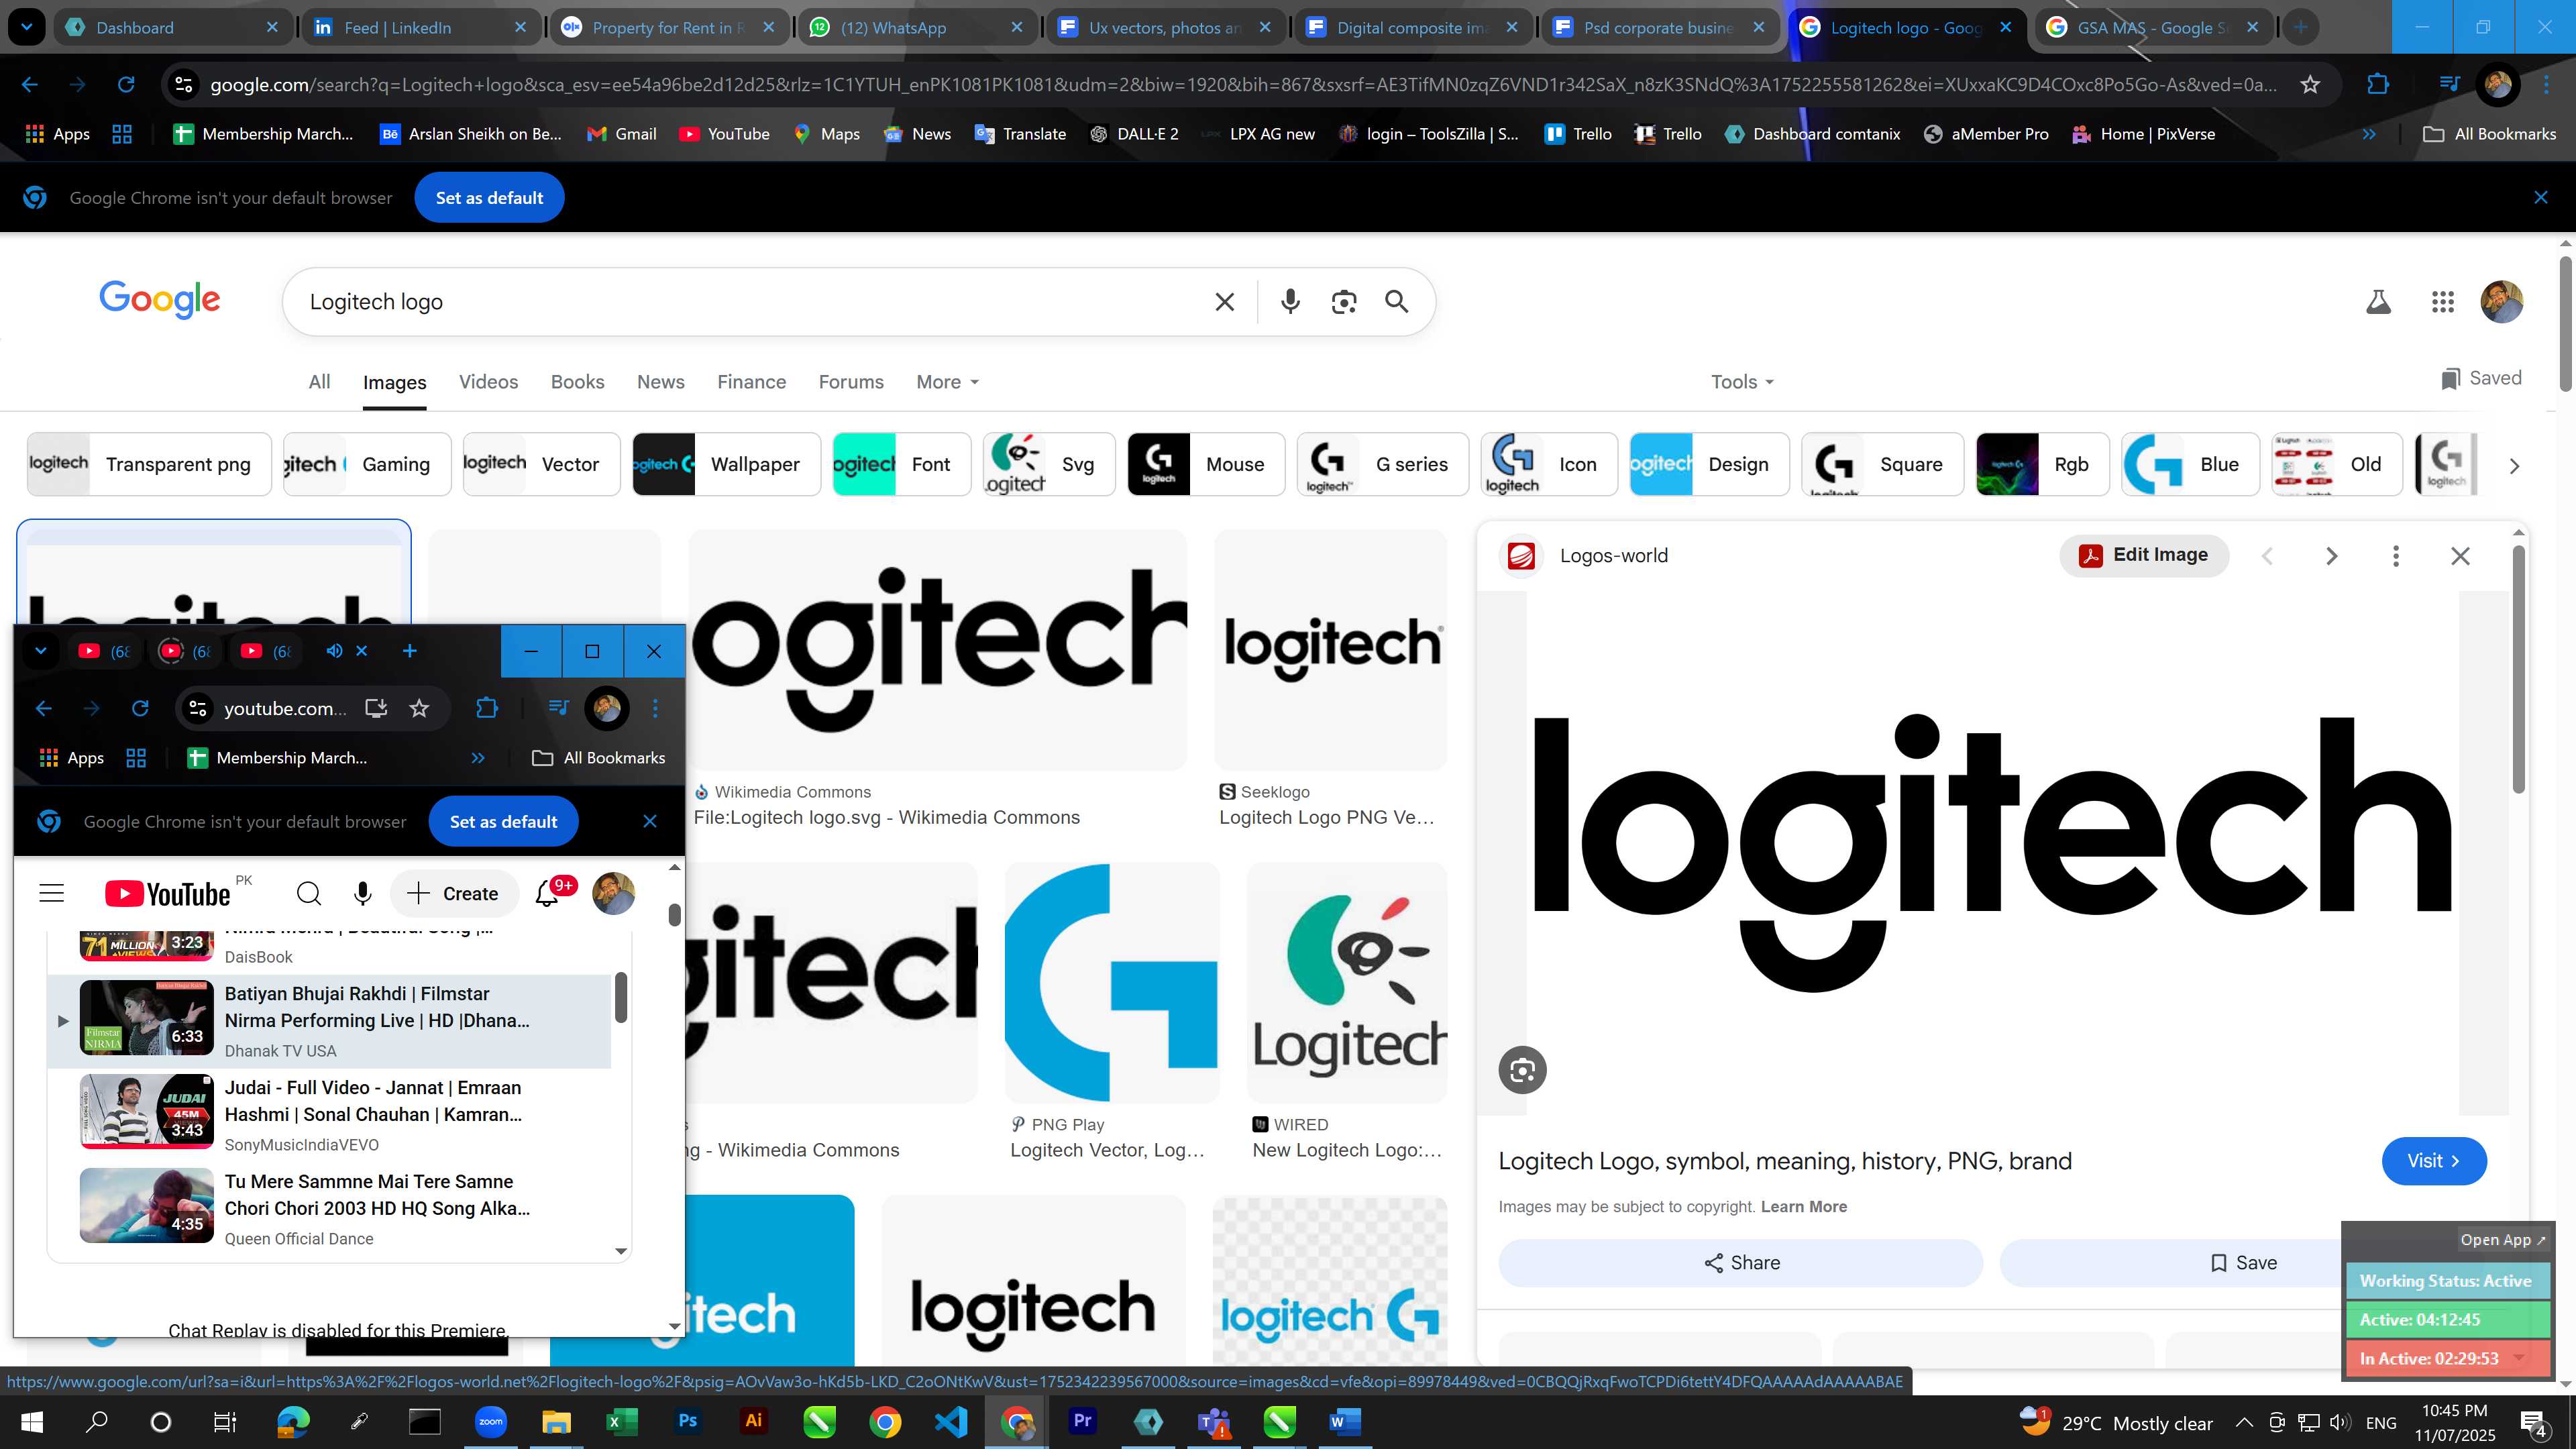
Task: Share the previewed Logitech image
Action: [x=1740, y=1263]
